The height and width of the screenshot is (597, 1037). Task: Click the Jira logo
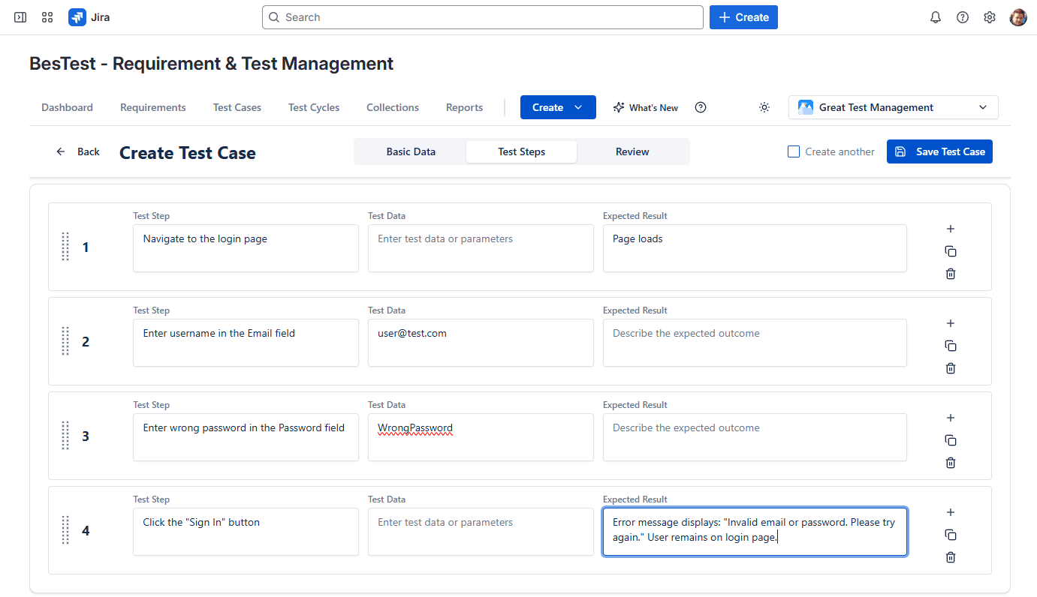click(x=77, y=16)
